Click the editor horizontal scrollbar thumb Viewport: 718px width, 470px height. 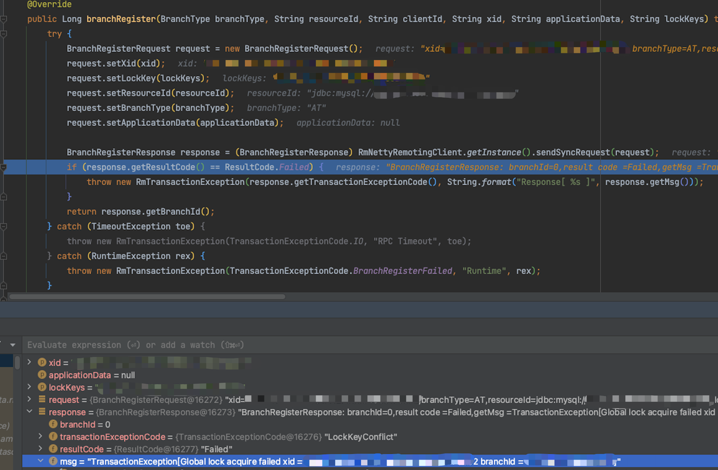click(147, 297)
